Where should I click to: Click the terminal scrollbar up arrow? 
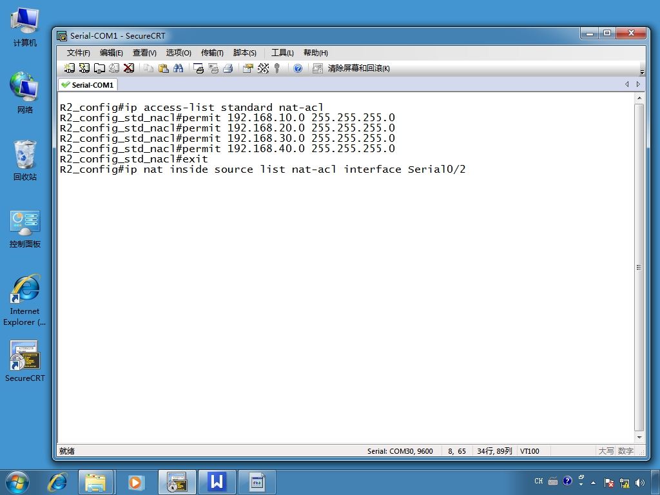[639, 98]
